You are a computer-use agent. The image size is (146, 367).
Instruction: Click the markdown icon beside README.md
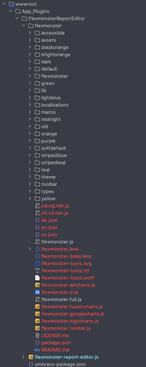pyautogui.click(x=37, y=350)
